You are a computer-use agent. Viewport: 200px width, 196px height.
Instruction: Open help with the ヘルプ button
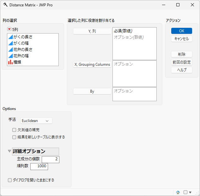pyautogui.click(x=182, y=70)
